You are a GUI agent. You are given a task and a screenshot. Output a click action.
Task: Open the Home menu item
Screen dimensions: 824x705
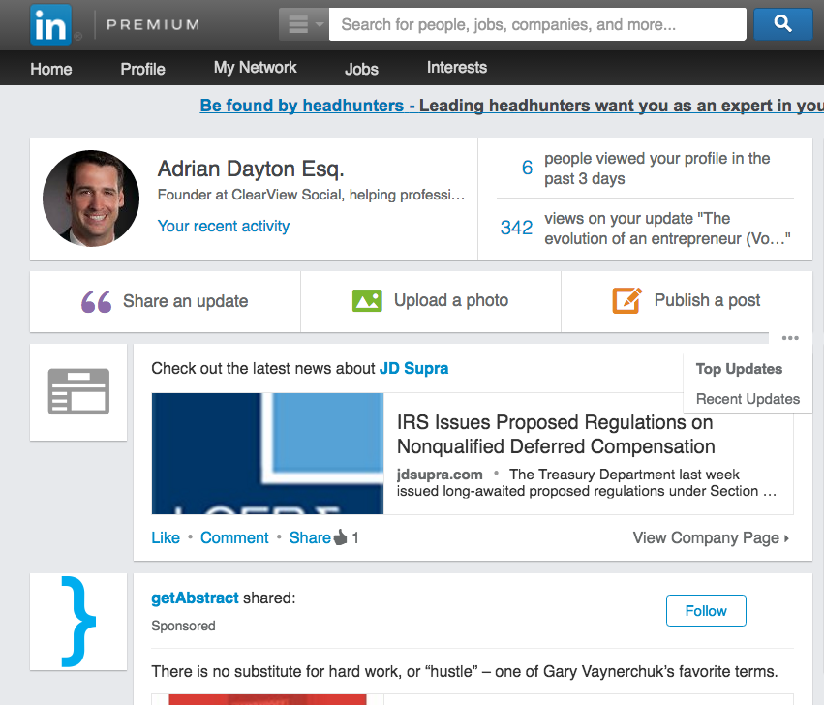coord(51,69)
